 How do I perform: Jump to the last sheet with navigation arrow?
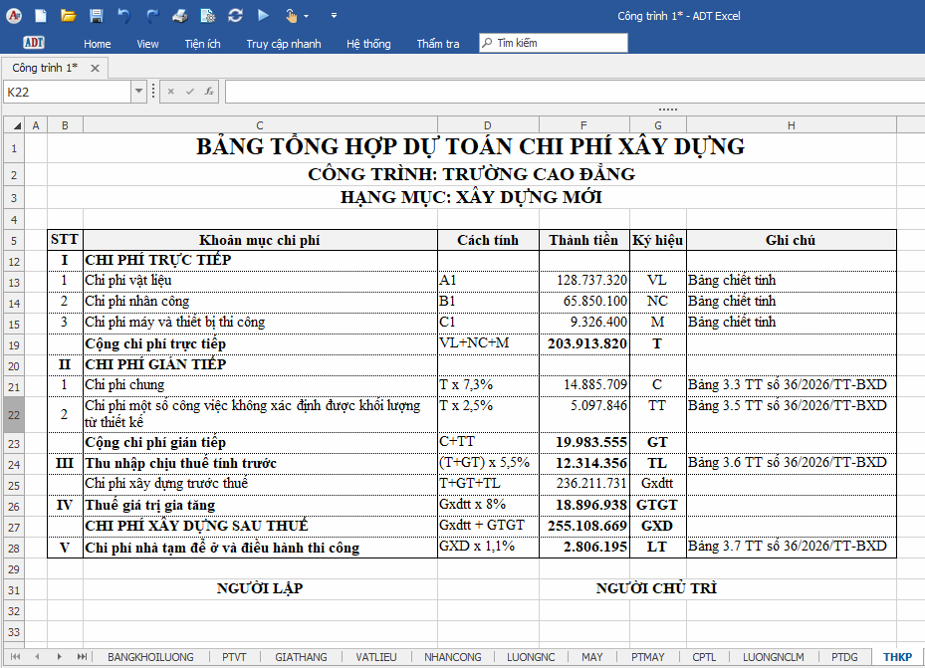point(82,656)
